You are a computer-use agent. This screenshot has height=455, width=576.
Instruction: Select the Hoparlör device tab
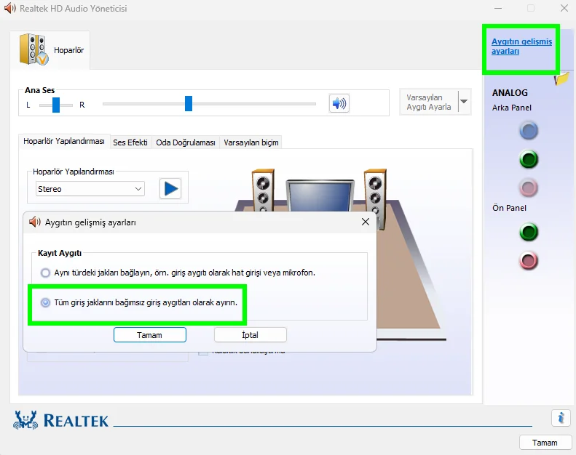(x=50, y=50)
